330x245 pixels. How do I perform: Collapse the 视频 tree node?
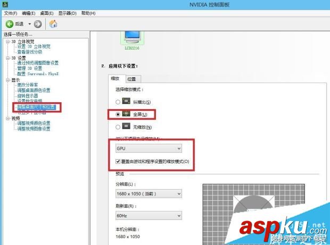[x=7, y=119]
